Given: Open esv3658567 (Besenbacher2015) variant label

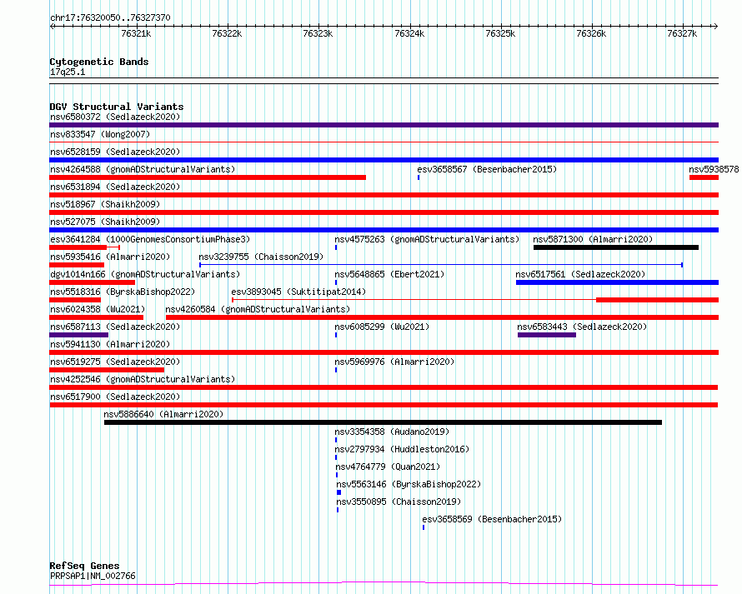Looking at the screenshot, I should click(486, 169).
